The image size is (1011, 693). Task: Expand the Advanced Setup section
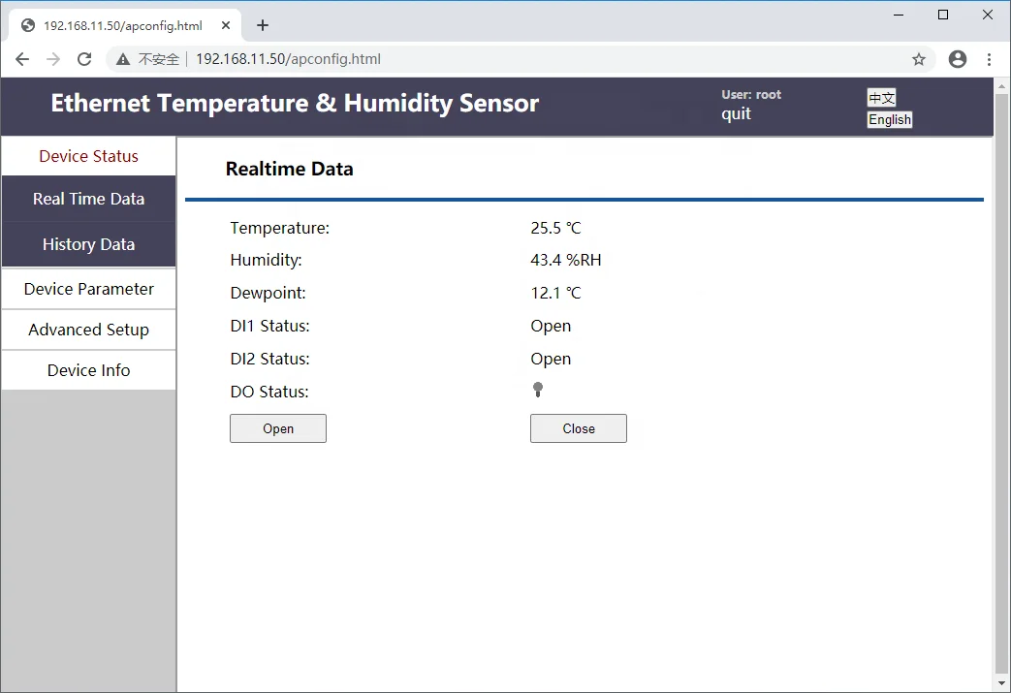[x=88, y=330]
